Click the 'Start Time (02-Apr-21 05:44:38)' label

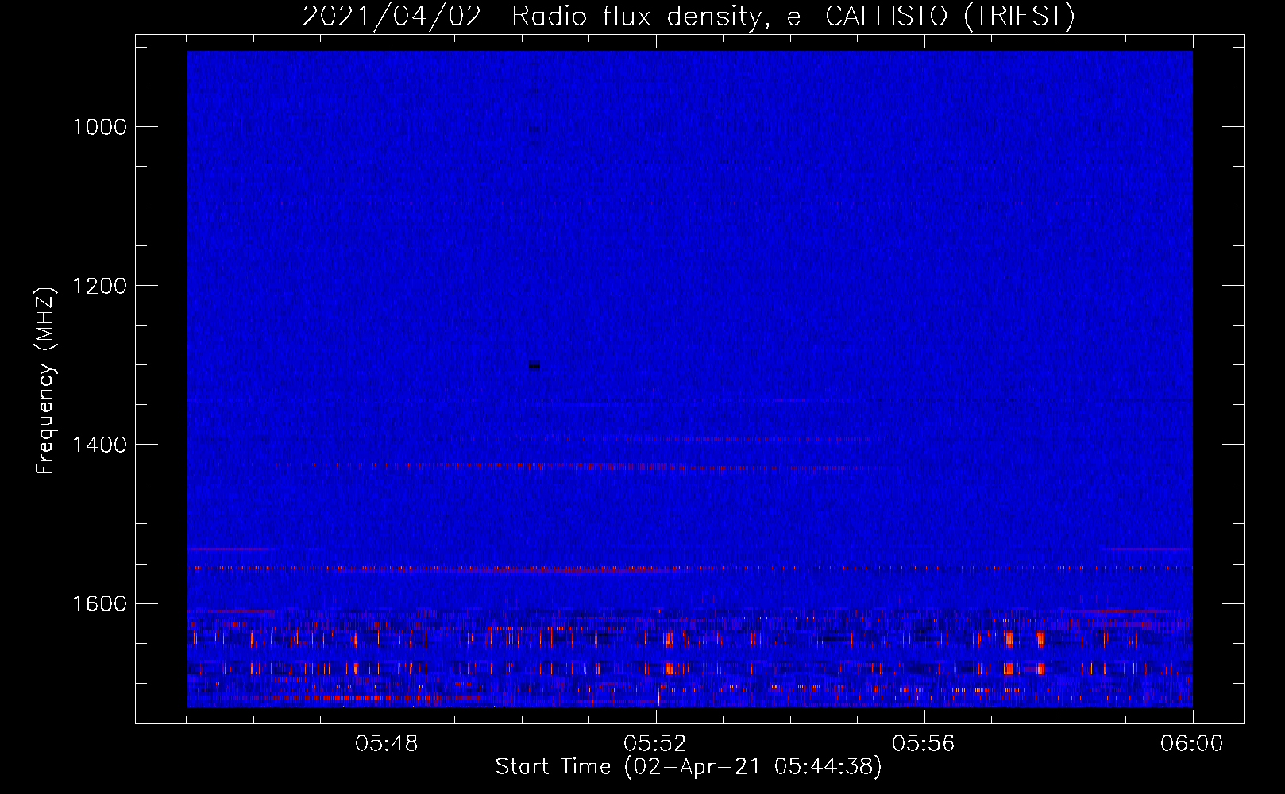coord(689,767)
